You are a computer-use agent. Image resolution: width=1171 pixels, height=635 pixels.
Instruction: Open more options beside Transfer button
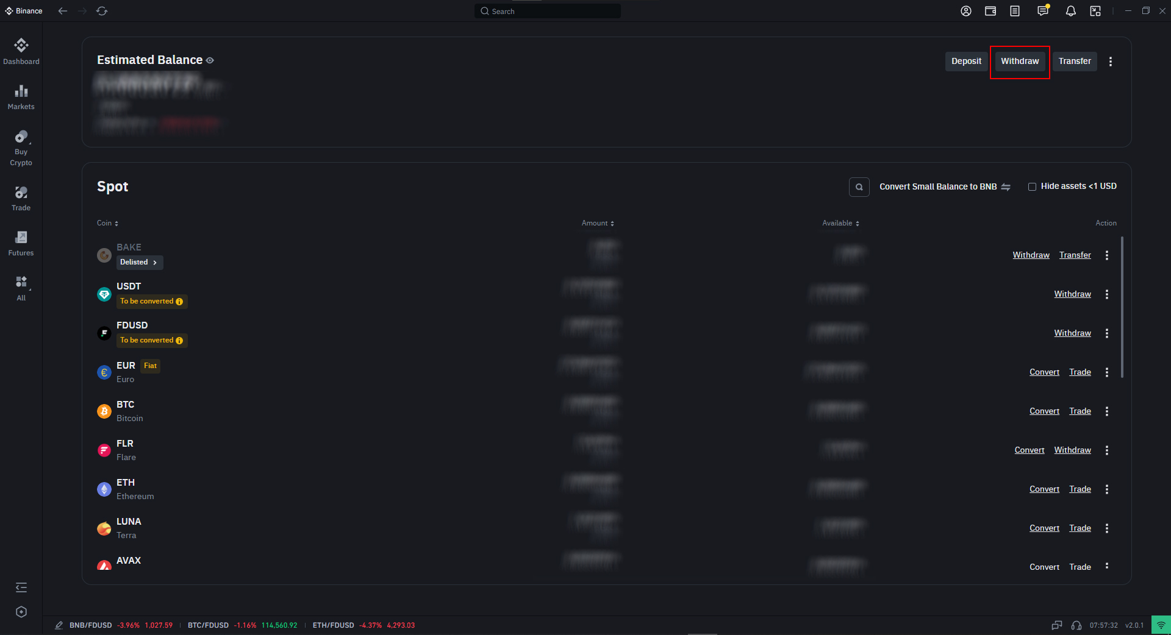tap(1111, 62)
